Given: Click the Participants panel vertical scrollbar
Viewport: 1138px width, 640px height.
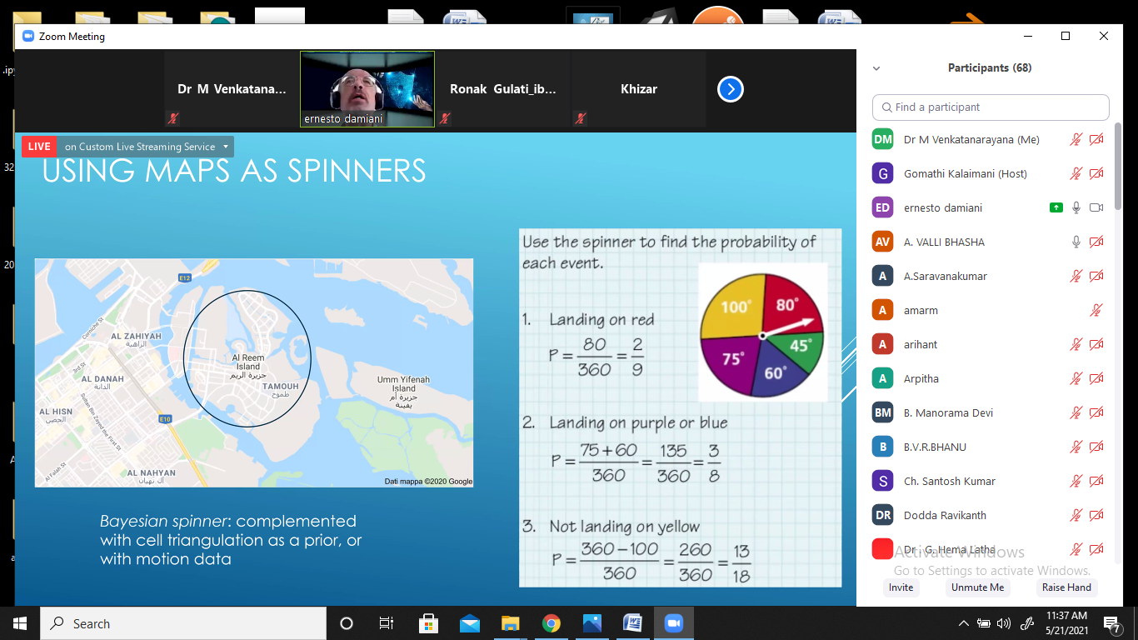Looking at the screenshot, I should coord(1118,167).
